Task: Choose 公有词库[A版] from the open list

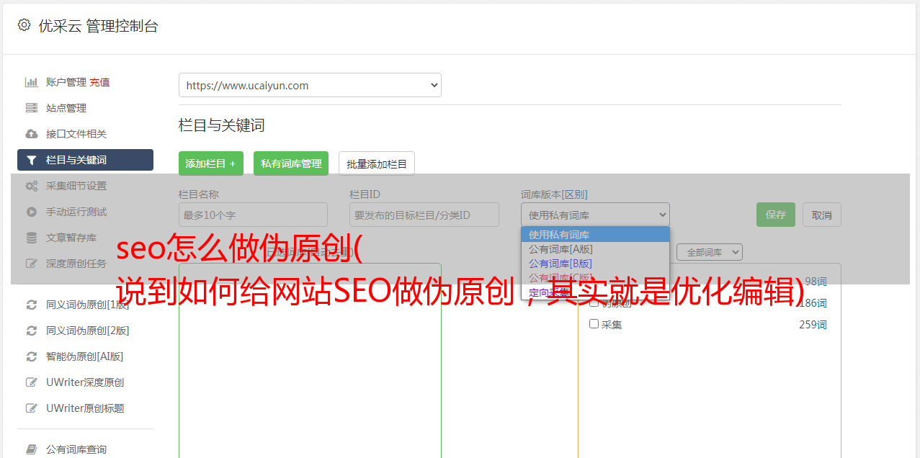Action: click(x=595, y=249)
